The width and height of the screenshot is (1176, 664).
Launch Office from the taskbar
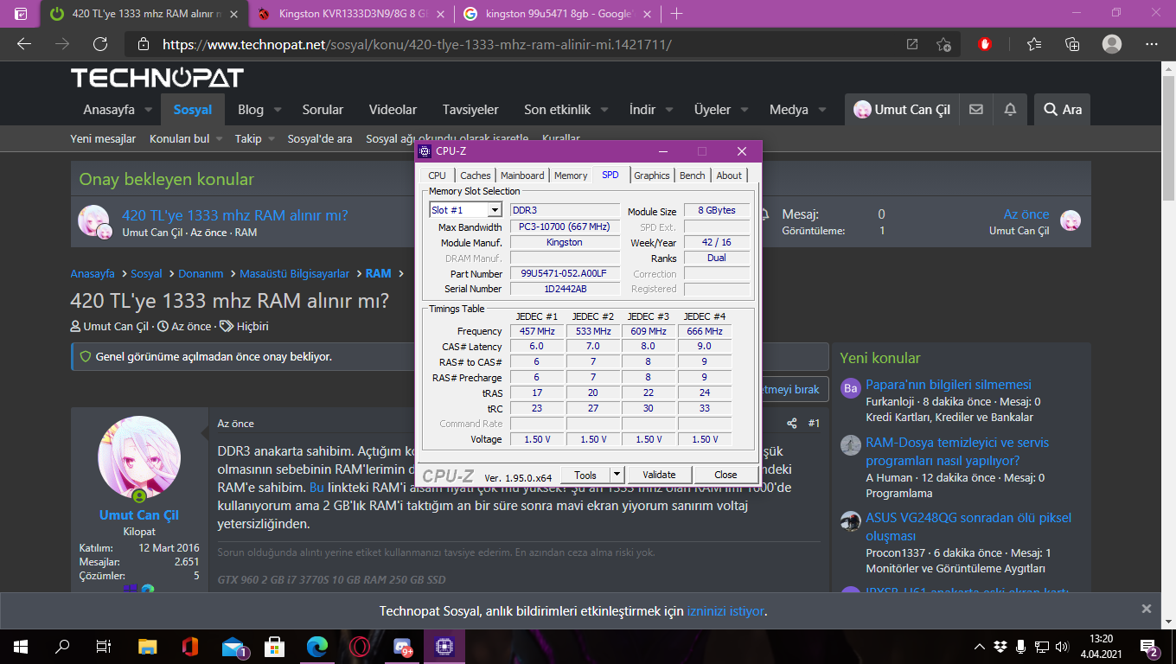pos(190,647)
